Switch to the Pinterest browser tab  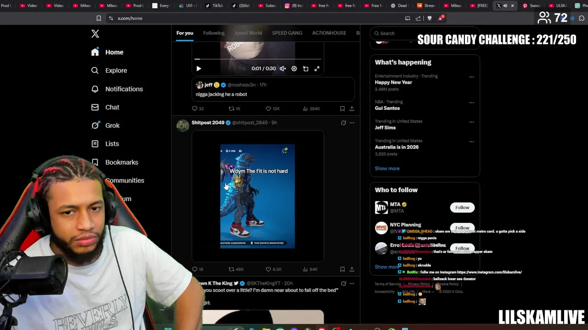tap(532, 5)
